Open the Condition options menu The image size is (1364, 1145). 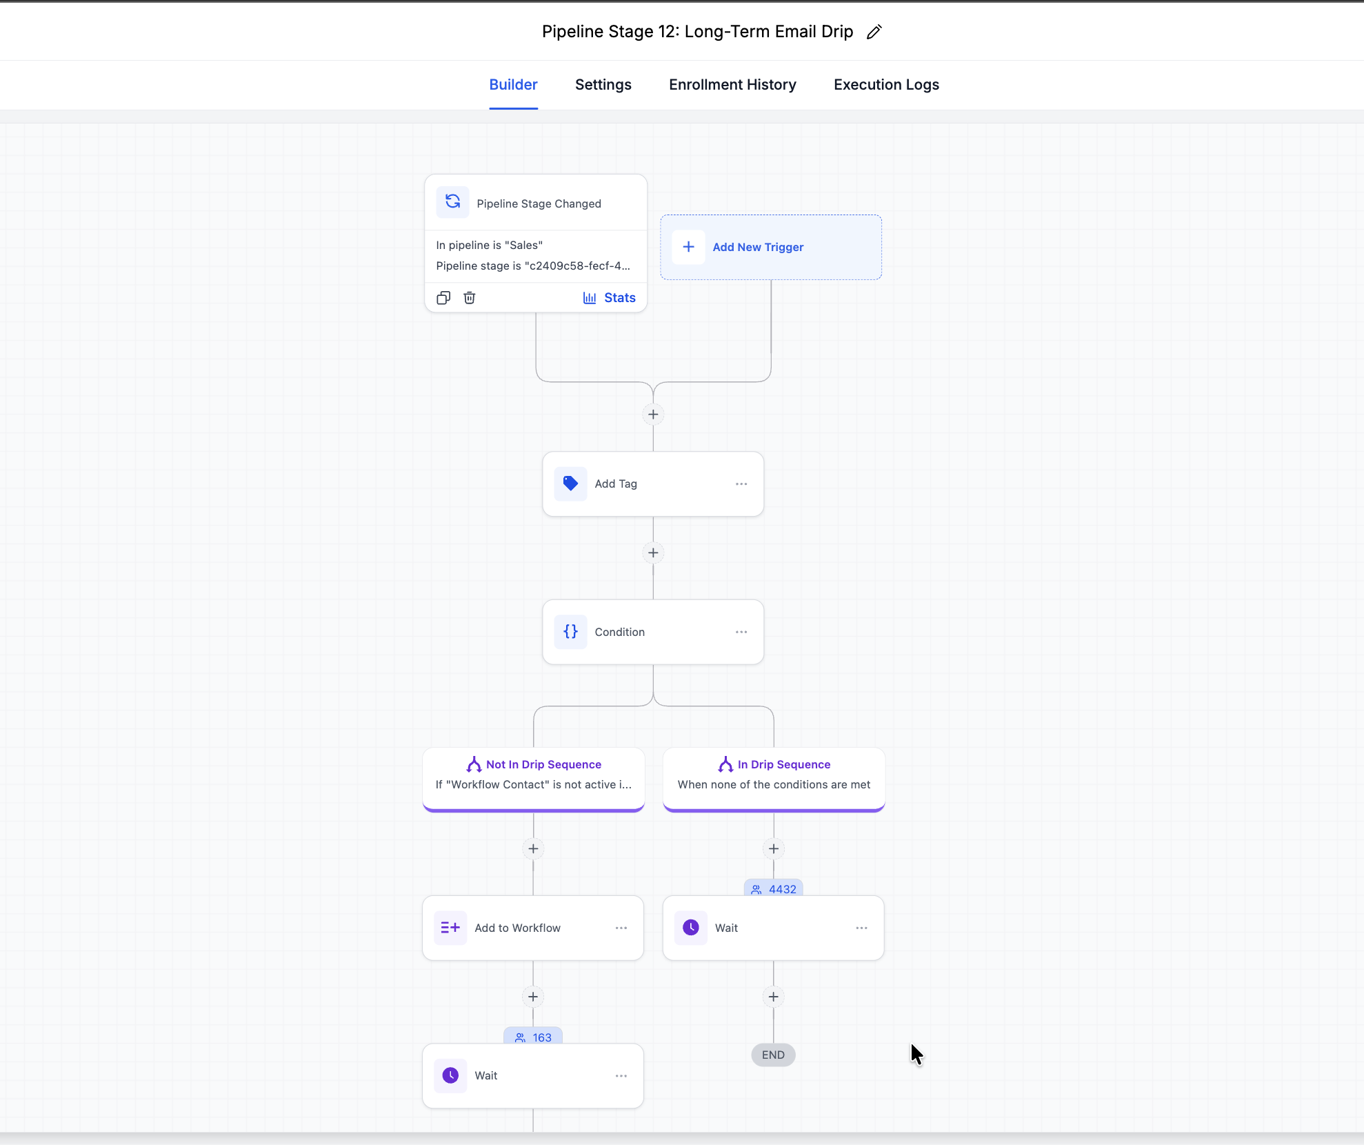pyautogui.click(x=741, y=632)
